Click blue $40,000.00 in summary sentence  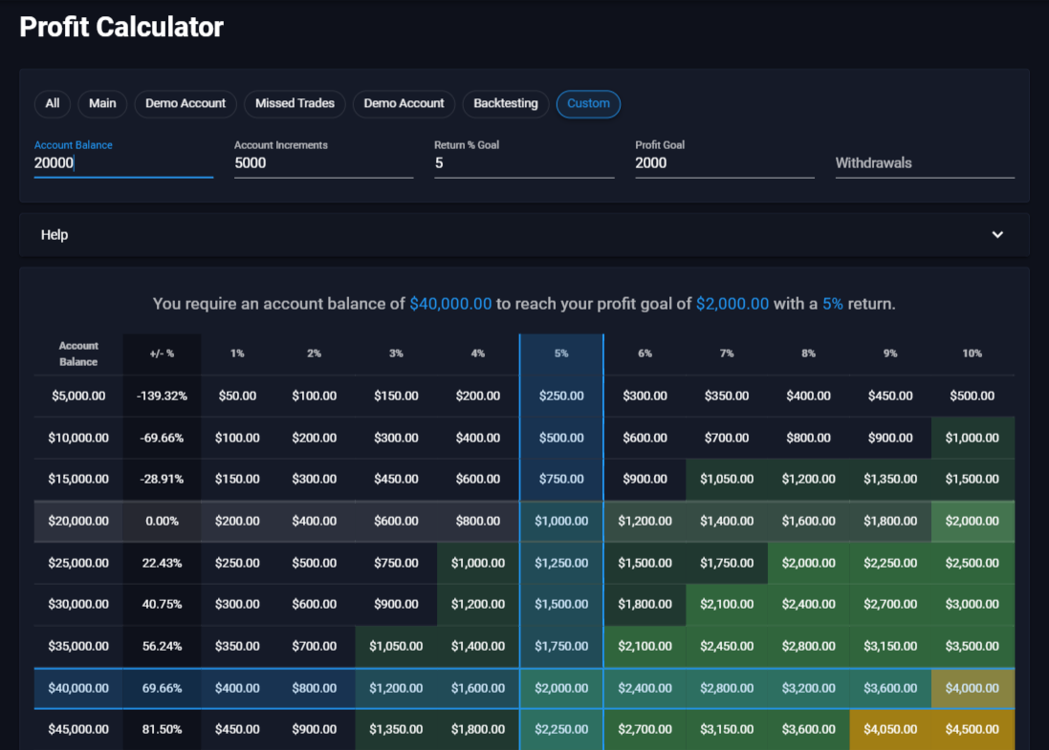(450, 304)
